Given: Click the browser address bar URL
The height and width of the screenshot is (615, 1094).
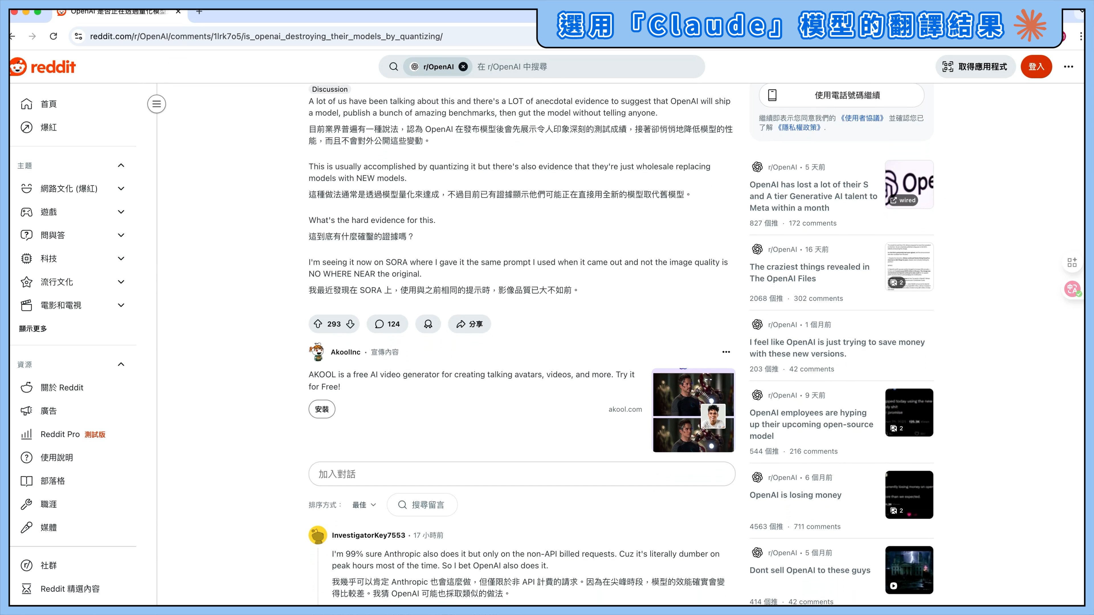Looking at the screenshot, I should tap(266, 36).
